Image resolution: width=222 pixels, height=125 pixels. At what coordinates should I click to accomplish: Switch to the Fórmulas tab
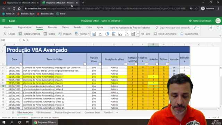(52, 27)
